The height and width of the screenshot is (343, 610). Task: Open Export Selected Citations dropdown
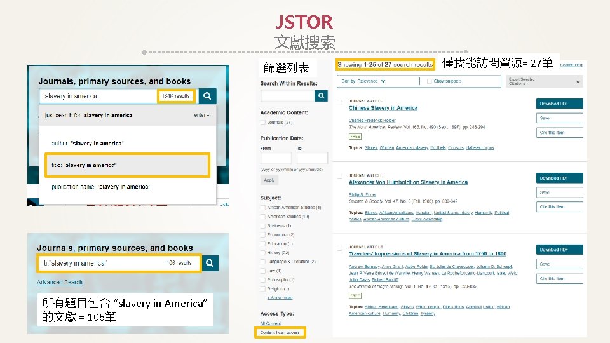pyautogui.click(x=545, y=81)
